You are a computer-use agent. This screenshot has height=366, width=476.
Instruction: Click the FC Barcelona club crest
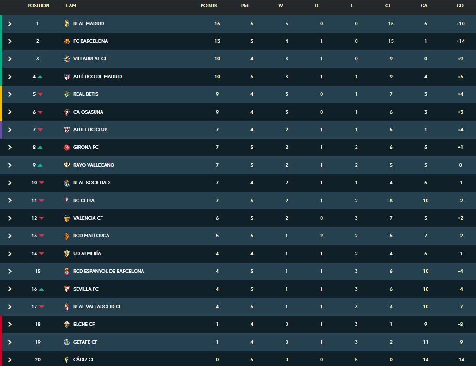(x=67, y=41)
